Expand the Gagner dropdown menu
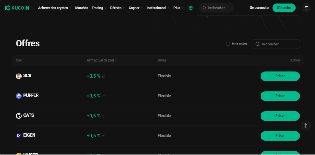Viewport: 315px width, 155px height. pos(136,8)
